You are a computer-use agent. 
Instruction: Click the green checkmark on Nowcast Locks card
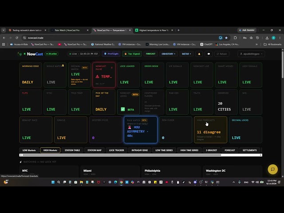click(123, 109)
